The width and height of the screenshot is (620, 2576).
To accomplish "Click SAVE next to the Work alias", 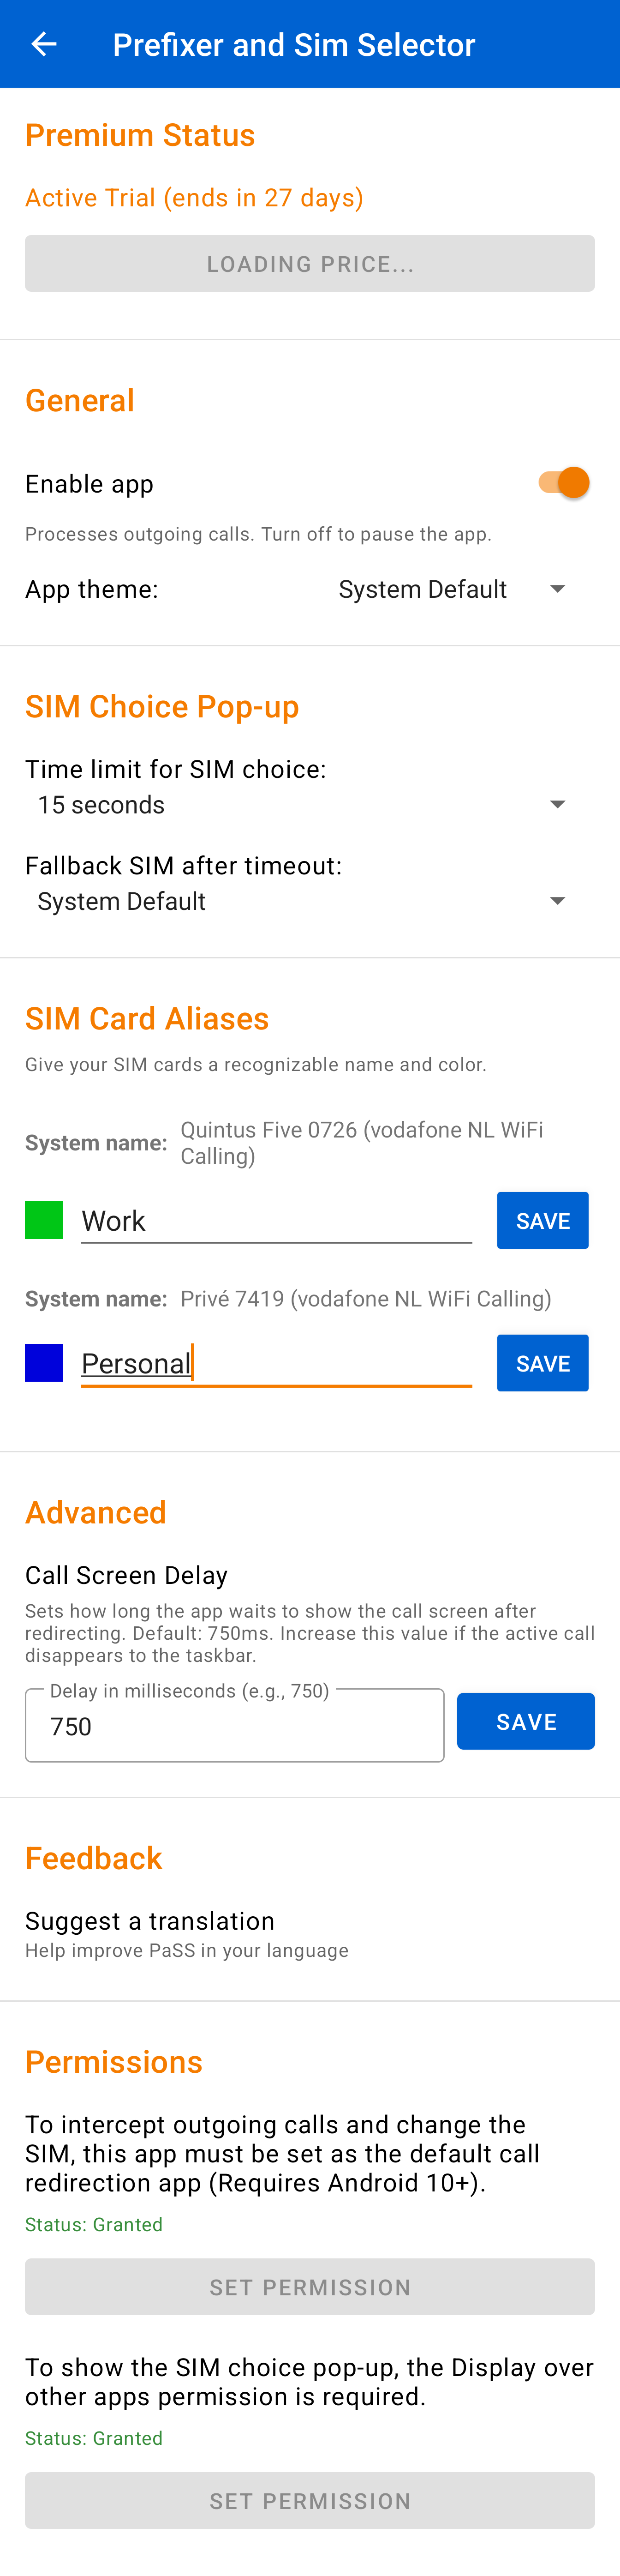I will tap(542, 1220).
